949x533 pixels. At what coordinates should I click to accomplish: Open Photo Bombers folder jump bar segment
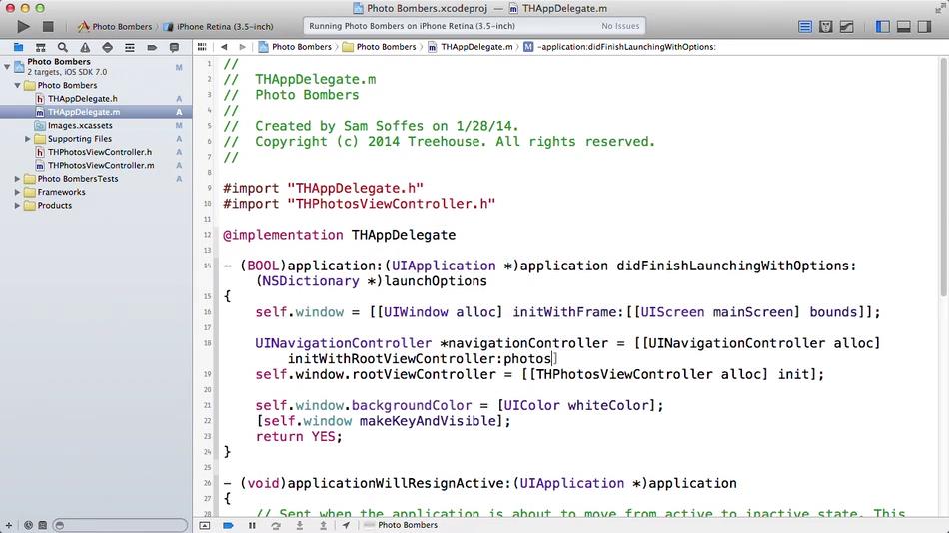[380, 47]
